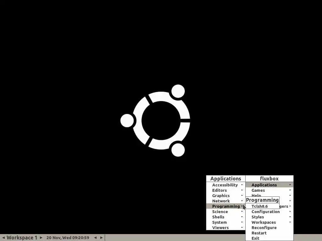Expand the System submenu arrow
The image size is (322, 241).
coord(242,222)
